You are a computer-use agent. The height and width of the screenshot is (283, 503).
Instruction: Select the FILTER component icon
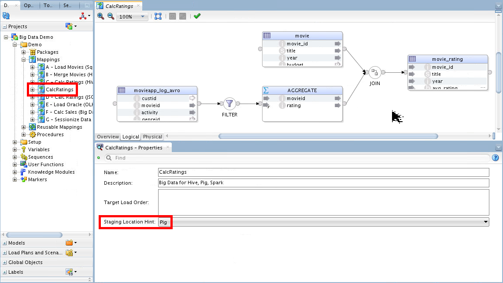(x=229, y=104)
